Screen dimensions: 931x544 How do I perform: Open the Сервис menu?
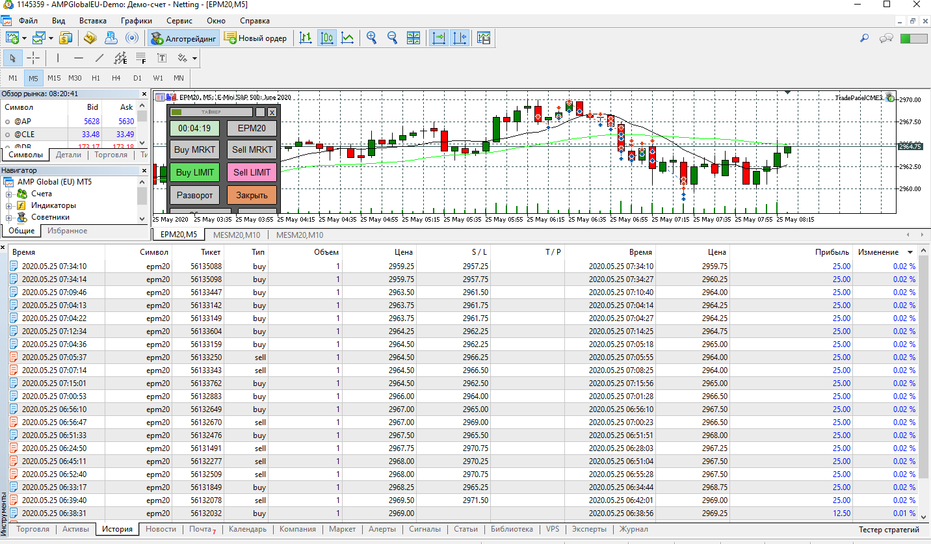click(179, 21)
